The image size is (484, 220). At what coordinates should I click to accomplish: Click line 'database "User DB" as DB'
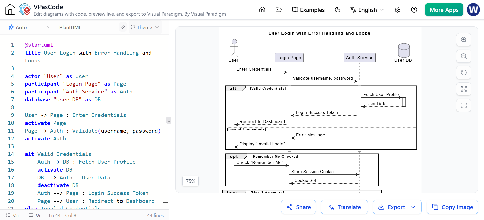coord(63,100)
